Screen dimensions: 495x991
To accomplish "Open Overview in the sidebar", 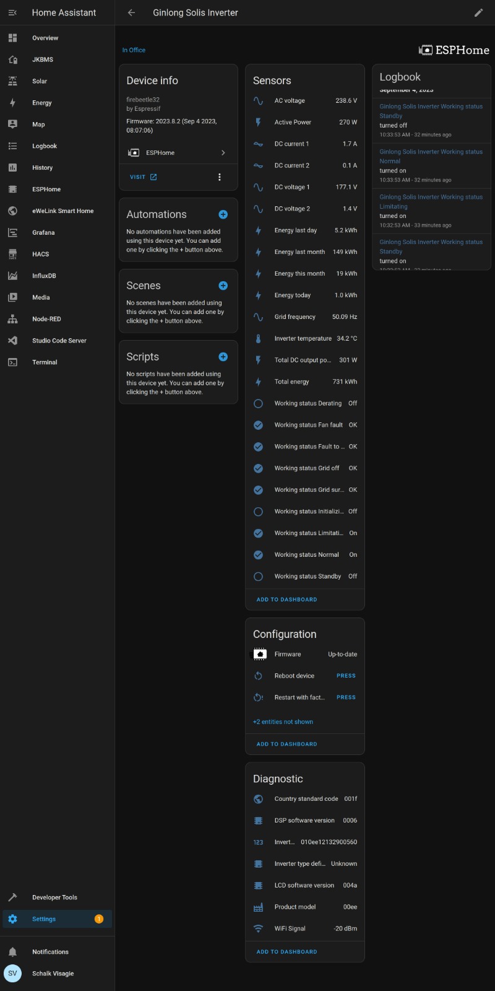I will pos(57,38).
